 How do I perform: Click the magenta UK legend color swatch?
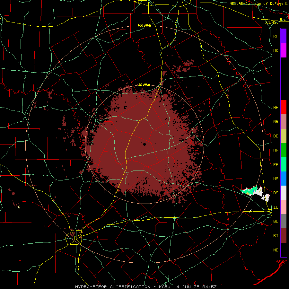point(284,50)
